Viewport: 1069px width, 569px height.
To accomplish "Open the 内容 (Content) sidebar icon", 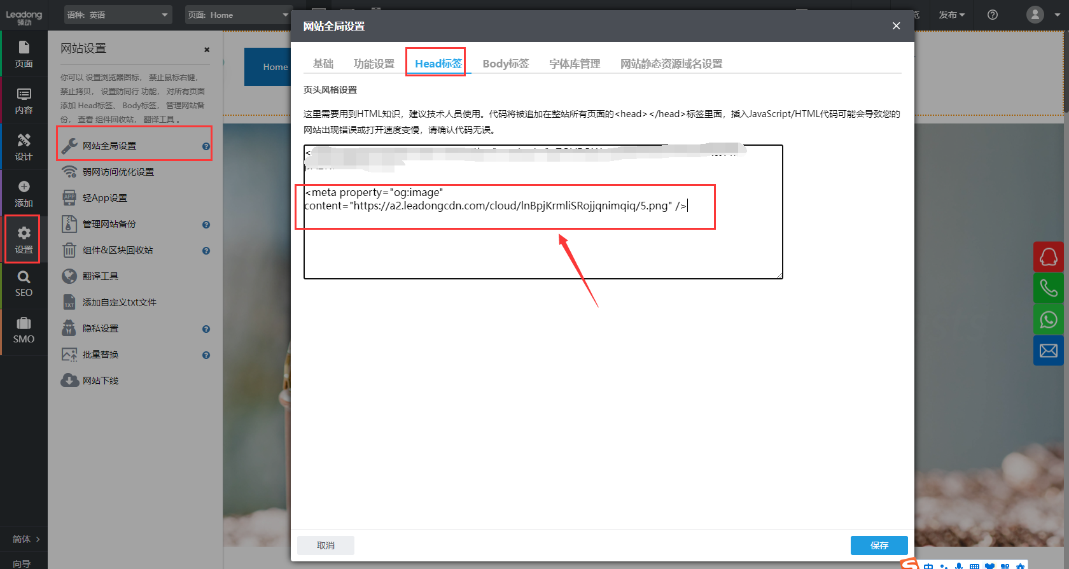I will point(24,101).
